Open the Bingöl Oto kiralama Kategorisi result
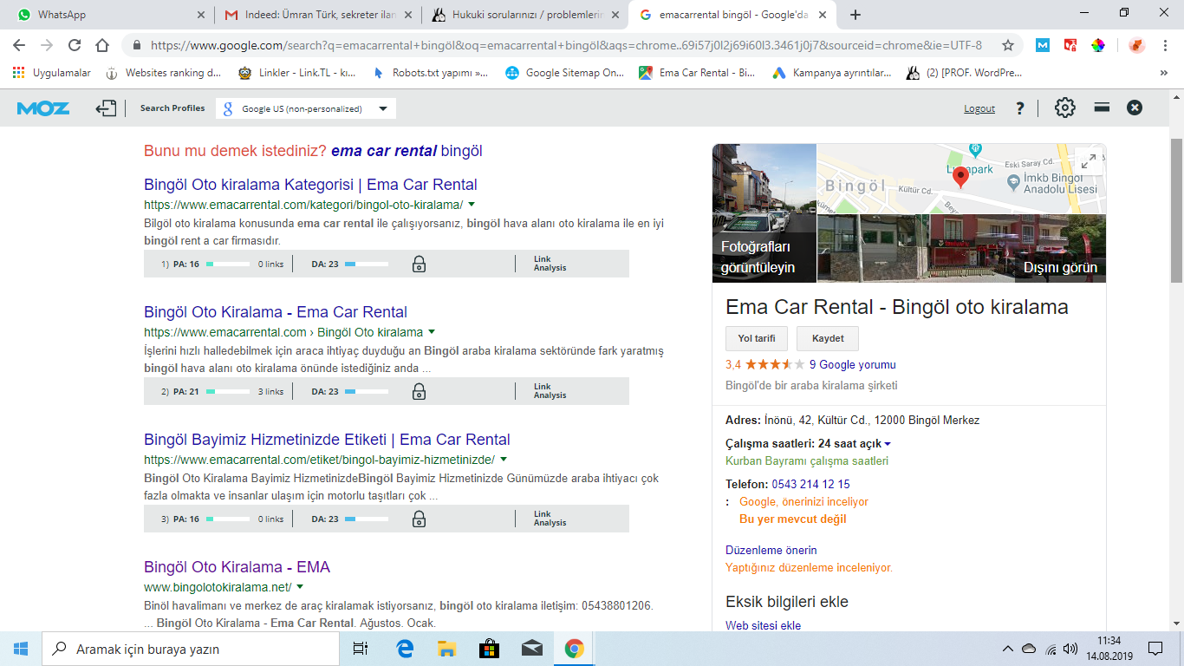Screen dimensions: 1184x666 310,185
